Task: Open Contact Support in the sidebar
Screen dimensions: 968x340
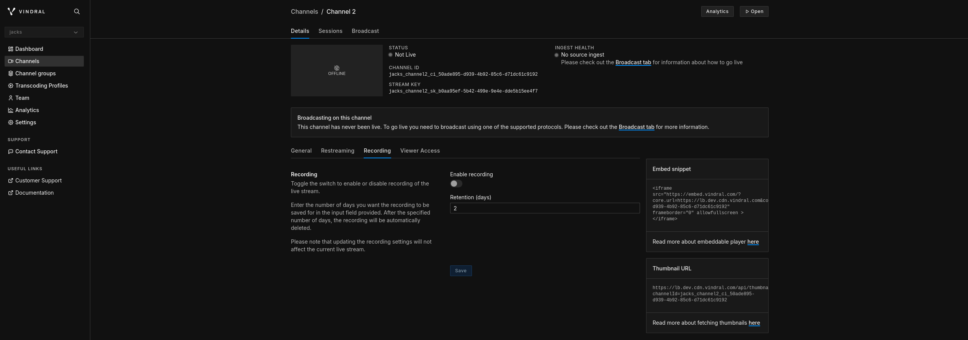Action: [44, 151]
